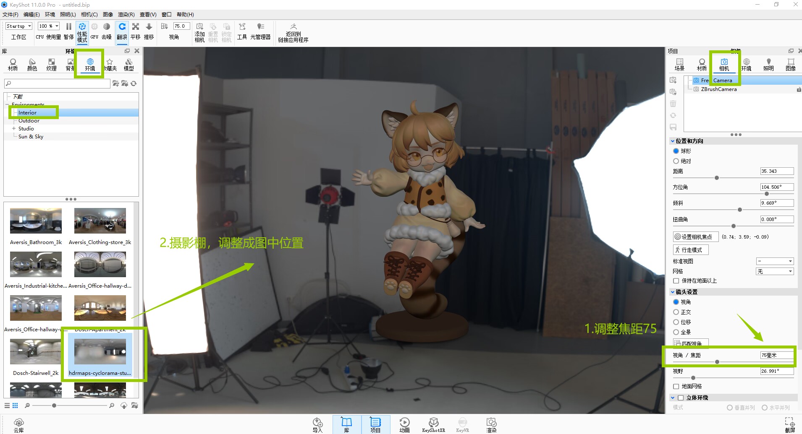802x434 pixels.
Task: Click the refresh icon beside library search
Action: (x=134, y=83)
